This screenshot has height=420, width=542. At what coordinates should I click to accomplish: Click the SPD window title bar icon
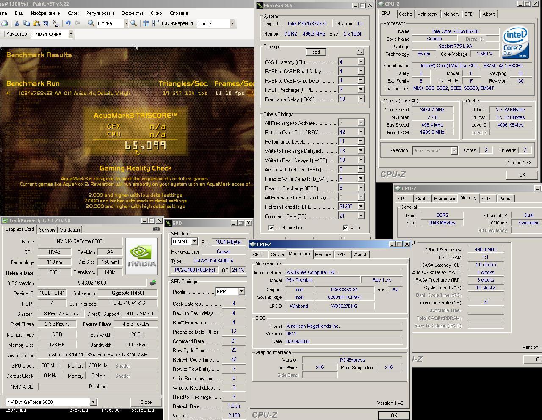point(169,223)
